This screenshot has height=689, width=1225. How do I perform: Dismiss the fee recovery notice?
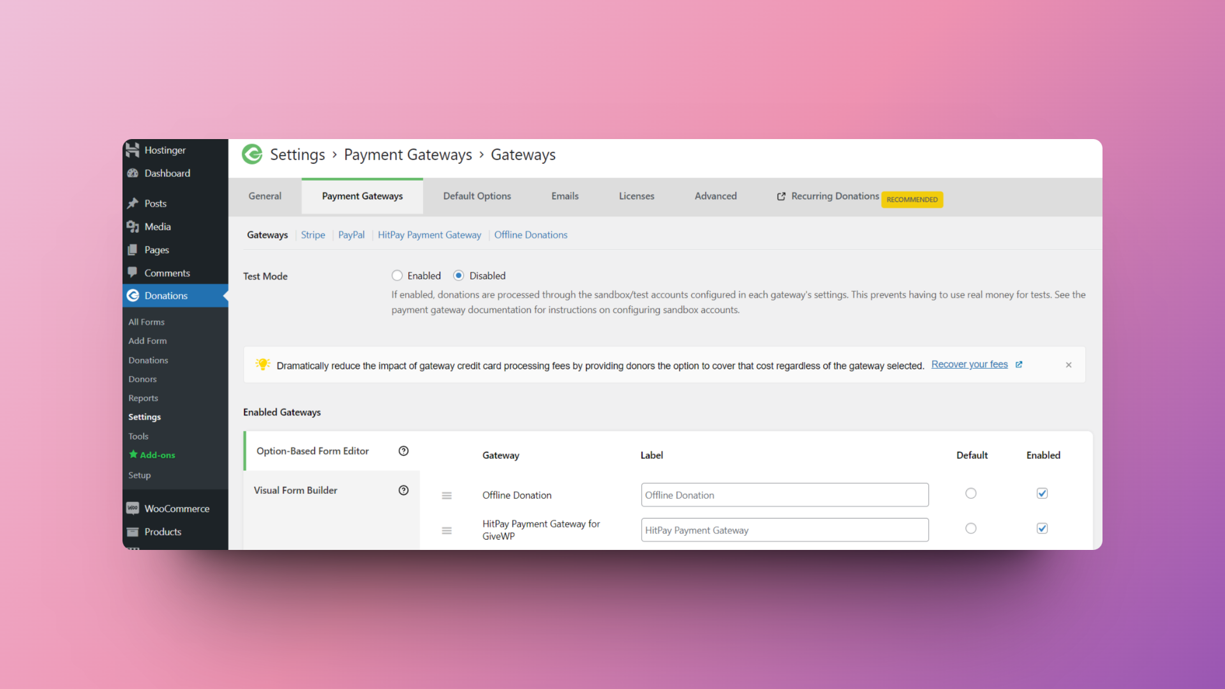coord(1069,365)
